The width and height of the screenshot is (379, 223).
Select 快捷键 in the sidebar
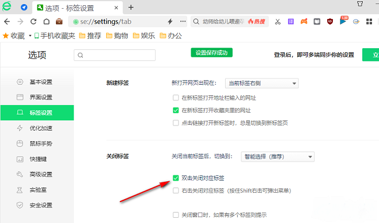[37, 159]
